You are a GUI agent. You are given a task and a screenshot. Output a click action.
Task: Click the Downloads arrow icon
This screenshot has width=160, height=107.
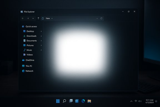tap(24, 36)
